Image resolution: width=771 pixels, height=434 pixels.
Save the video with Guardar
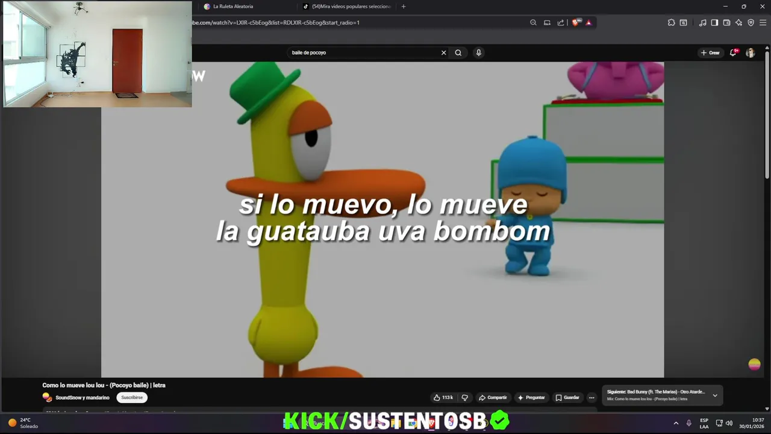[x=567, y=397]
